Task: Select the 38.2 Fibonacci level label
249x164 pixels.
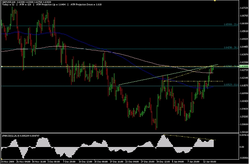Action: pos(231,48)
